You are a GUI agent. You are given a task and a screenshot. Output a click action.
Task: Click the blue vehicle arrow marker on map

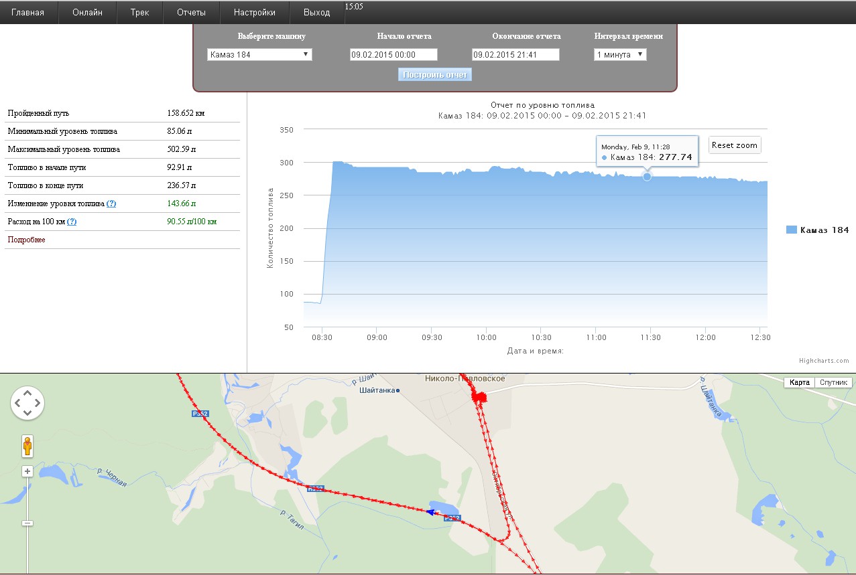tap(431, 512)
